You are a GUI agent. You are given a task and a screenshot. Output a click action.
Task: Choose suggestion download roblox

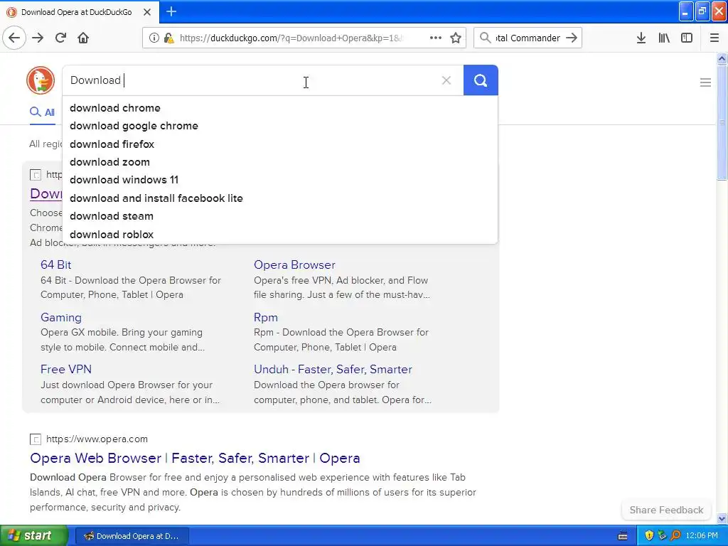pos(280,235)
